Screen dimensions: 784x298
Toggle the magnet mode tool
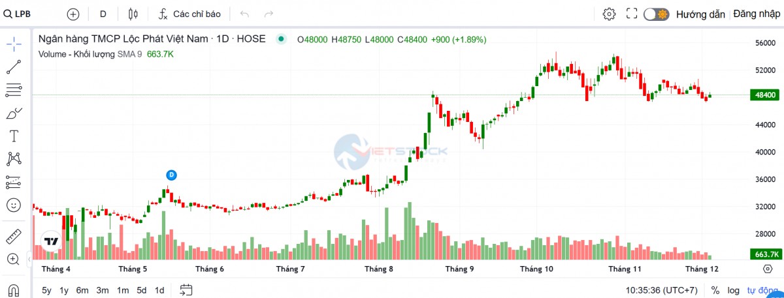click(14, 289)
